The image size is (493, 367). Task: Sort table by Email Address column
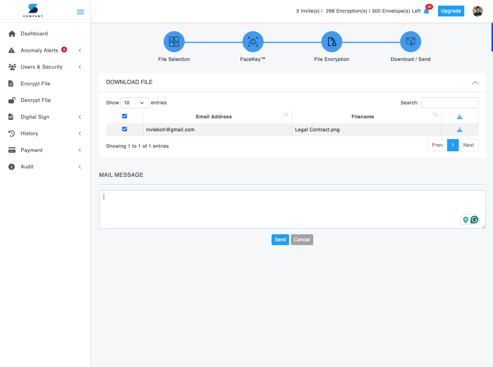pos(214,117)
